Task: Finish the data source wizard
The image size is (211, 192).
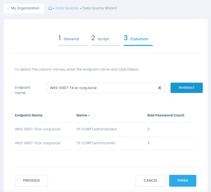Action: coord(183,181)
